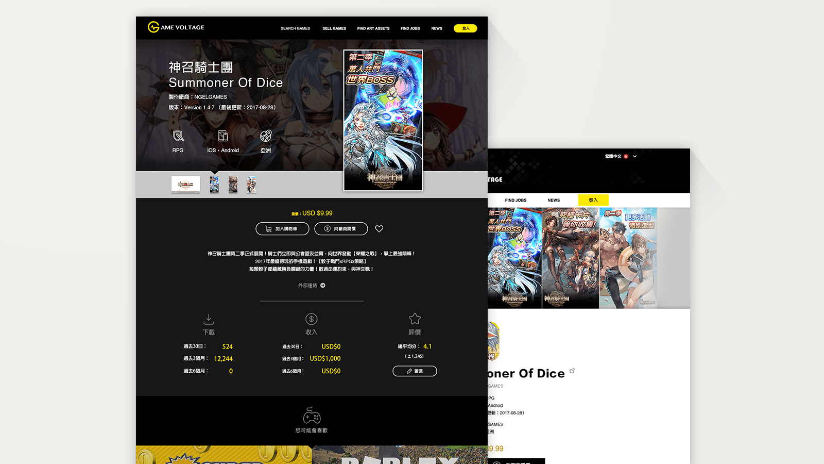This screenshot has height=464, width=824.
Task: Click the title Summoner Of Dice in the front page
Action: tap(226, 82)
